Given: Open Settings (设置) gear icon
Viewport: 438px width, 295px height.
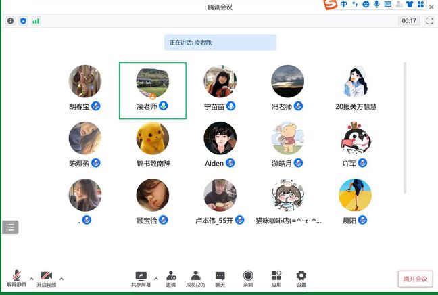Looking at the screenshot, I should coord(301,278).
